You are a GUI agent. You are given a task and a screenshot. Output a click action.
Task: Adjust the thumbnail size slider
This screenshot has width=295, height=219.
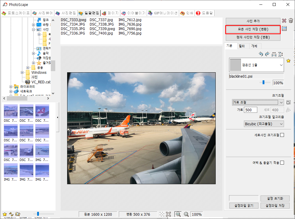tap(38, 214)
